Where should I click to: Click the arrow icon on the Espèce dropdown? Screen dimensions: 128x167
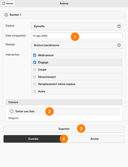point(119,26)
